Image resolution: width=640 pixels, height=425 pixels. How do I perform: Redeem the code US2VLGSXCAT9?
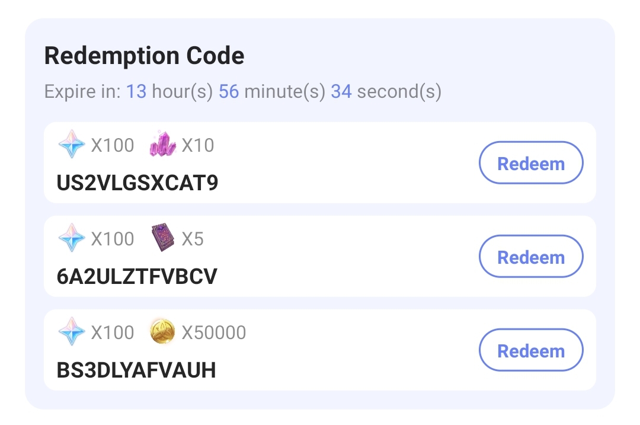pos(530,162)
